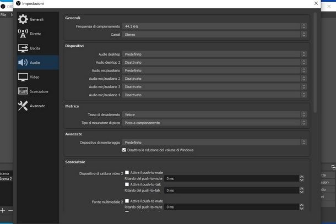Select the Audio speaker icon
The width and height of the screenshot is (336, 224).
(x=23, y=62)
